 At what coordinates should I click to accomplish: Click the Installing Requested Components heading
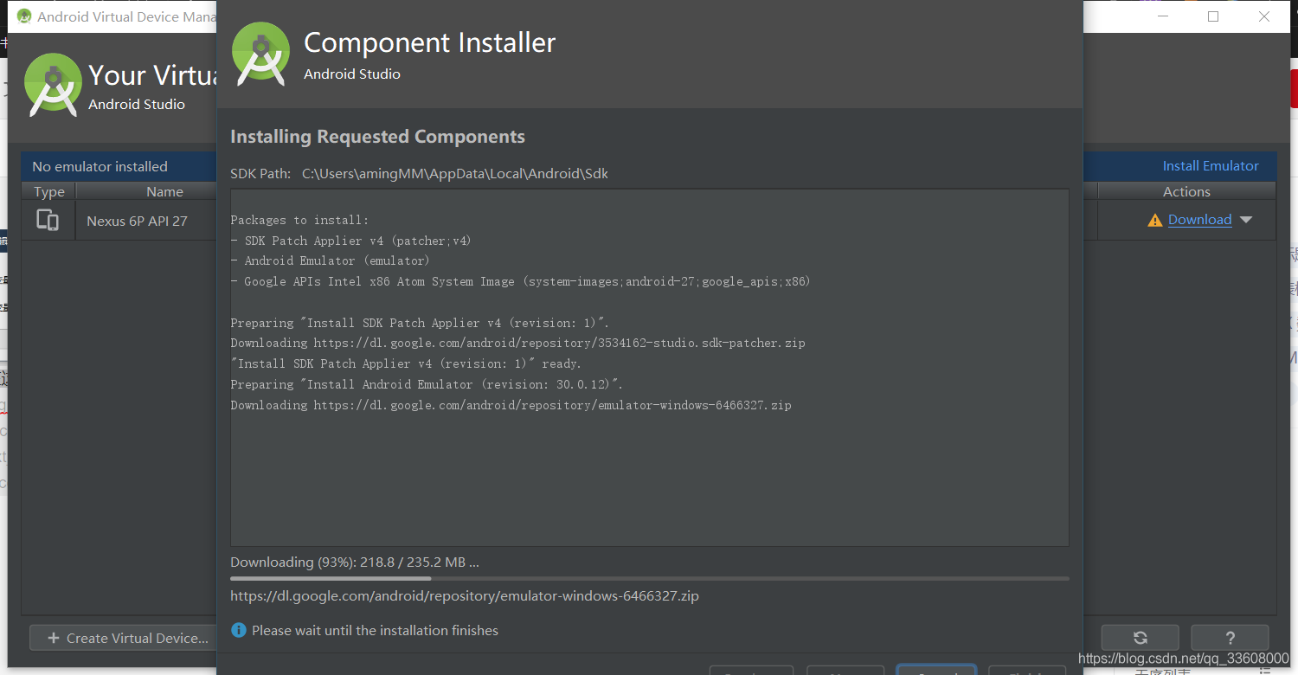coord(377,137)
